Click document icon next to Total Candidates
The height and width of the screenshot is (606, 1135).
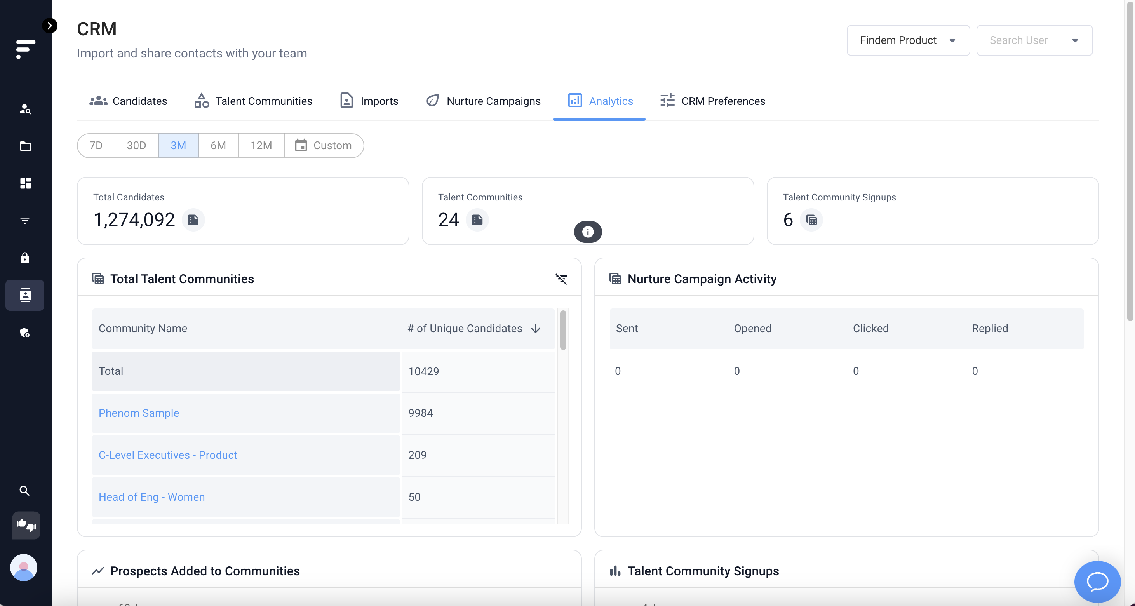point(193,220)
